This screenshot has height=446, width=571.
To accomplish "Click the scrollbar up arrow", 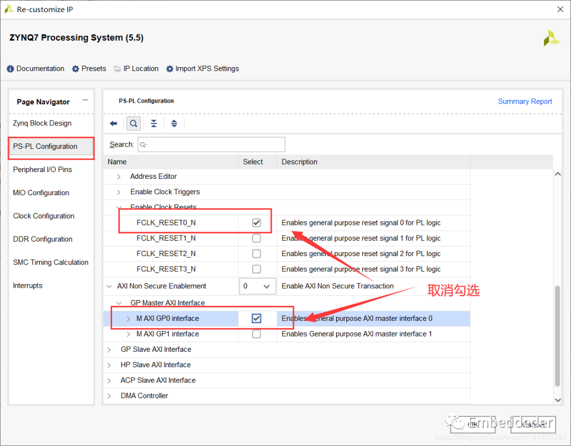I will [558, 174].
